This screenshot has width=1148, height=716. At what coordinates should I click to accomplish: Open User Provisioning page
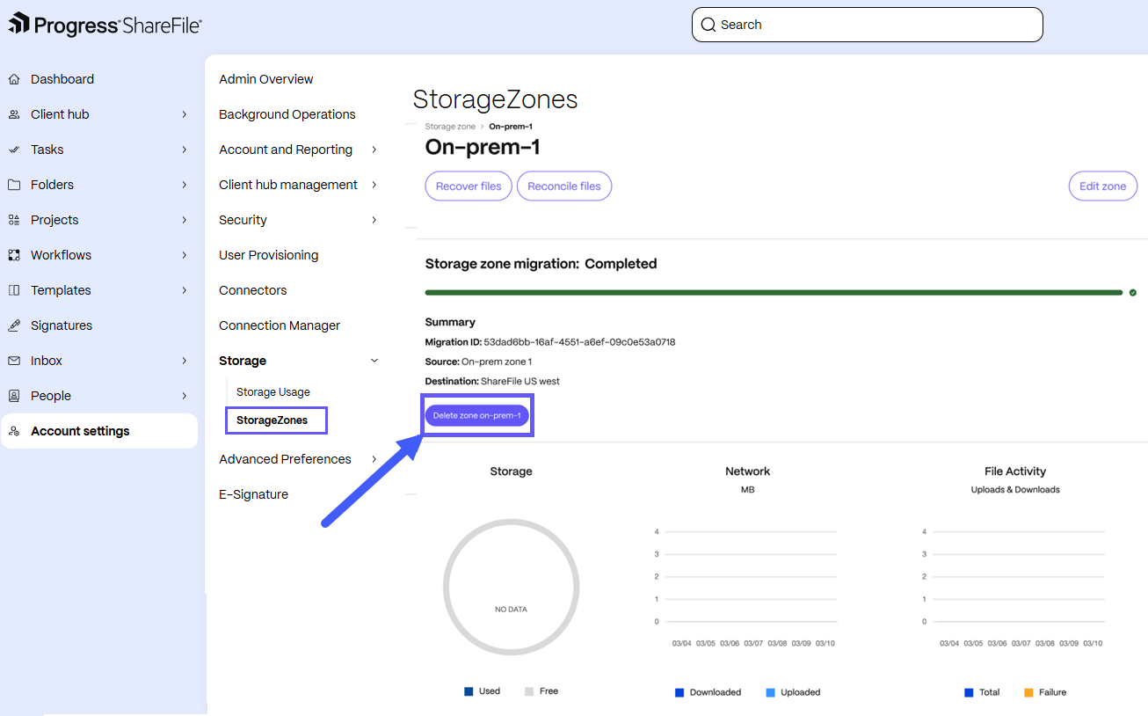269,255
